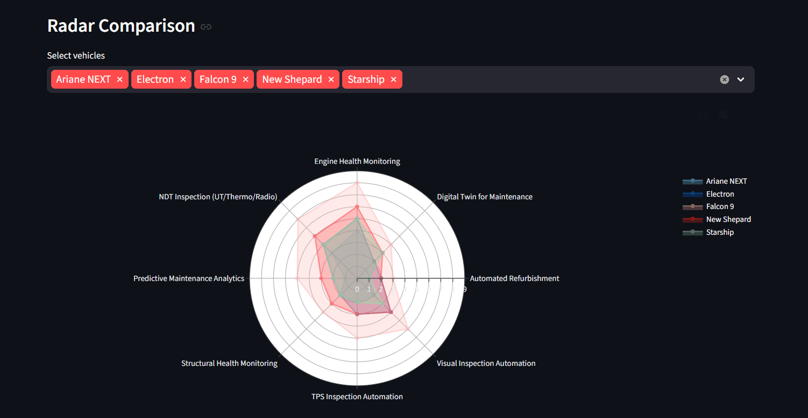808x418 pixels.
Task: Toggle Starship trace in legend
Action: (x=708, y=232)
